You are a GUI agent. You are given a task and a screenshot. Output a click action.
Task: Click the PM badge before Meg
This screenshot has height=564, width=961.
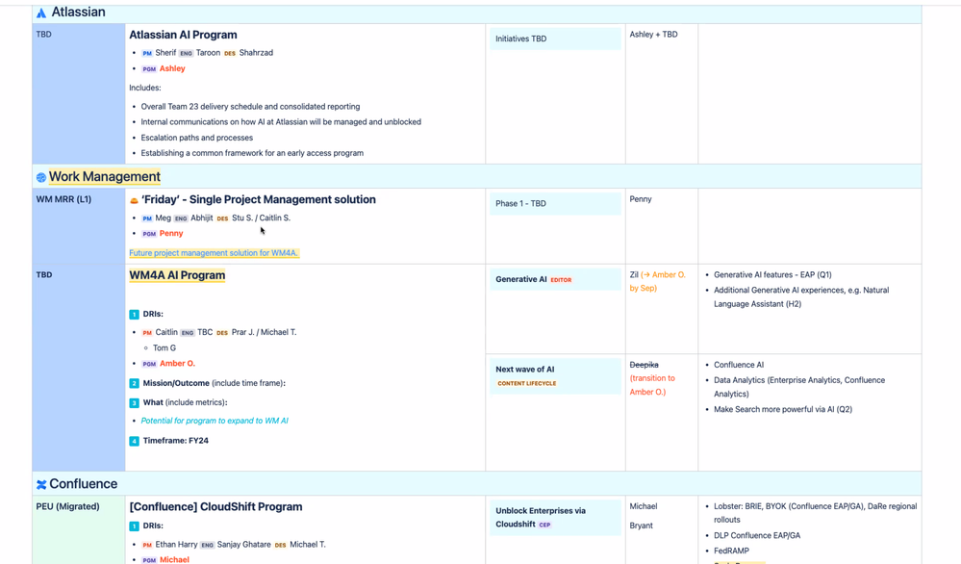tap(147, 218)
